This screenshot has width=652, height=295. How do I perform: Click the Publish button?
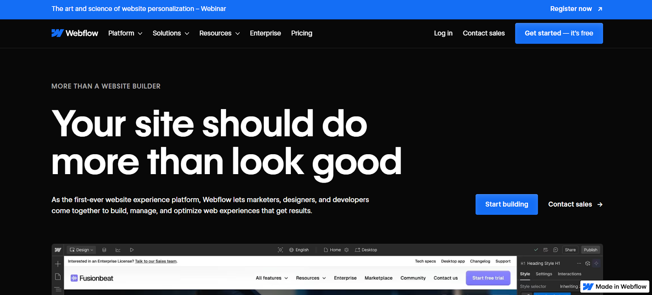click(x=590, y=250)
